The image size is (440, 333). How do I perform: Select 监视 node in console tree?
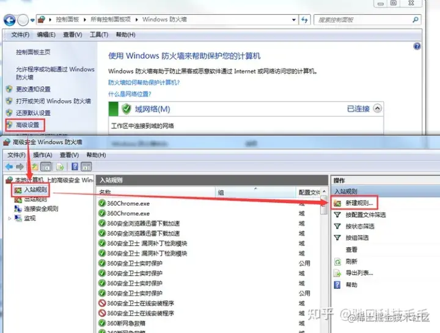pos(30,218)
